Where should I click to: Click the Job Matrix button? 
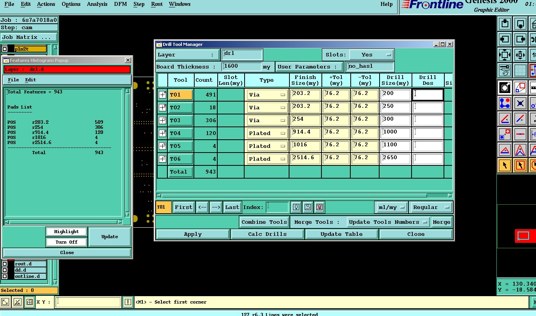(29, 37)
